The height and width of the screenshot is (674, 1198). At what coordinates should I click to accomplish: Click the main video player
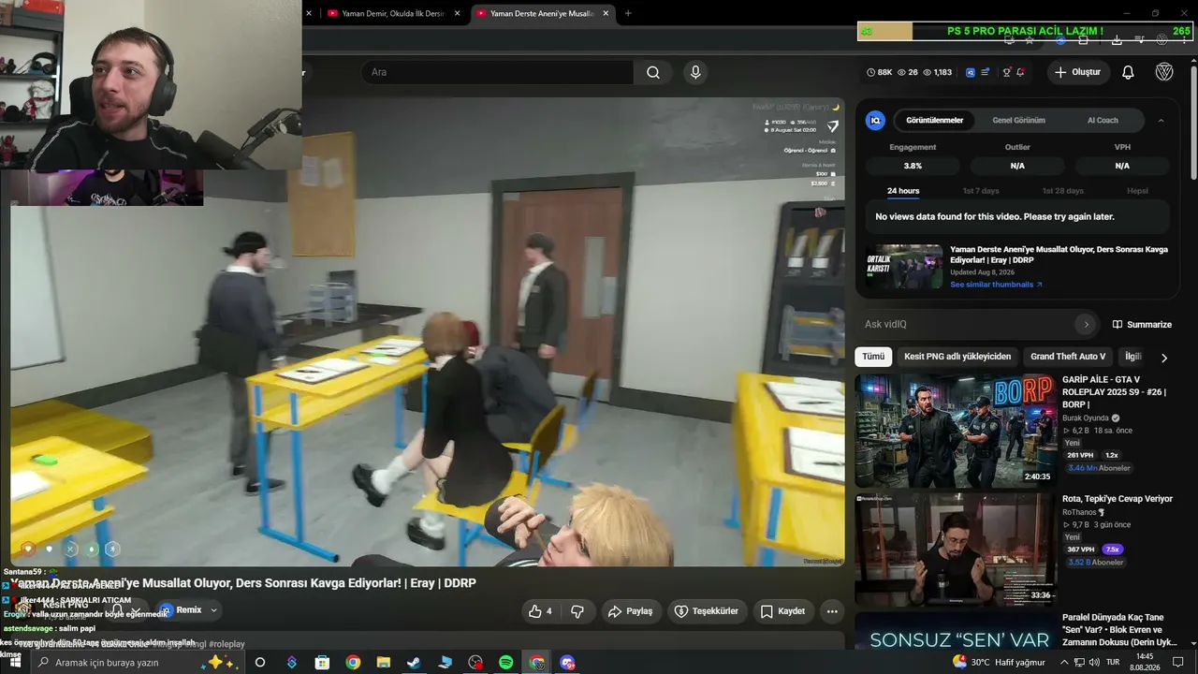click(427, 332)
